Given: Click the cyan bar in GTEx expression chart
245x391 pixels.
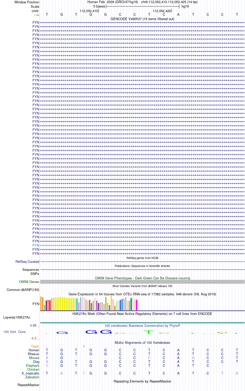Looking at the screenshot, I should (x=77, y=304).
